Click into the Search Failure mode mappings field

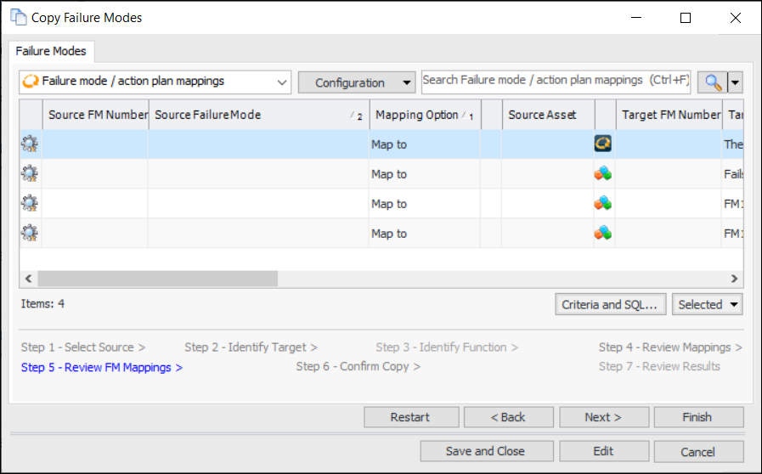point(556,81)
